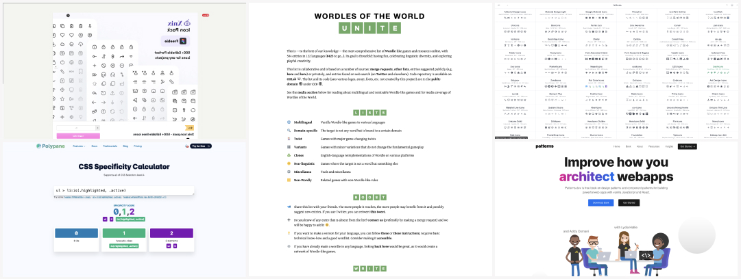
Task: Click the CSS selector input field
Action: click(123, 191)
